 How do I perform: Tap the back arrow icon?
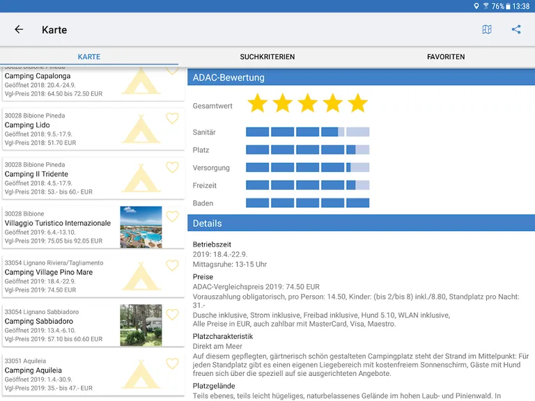pos(19,29)
